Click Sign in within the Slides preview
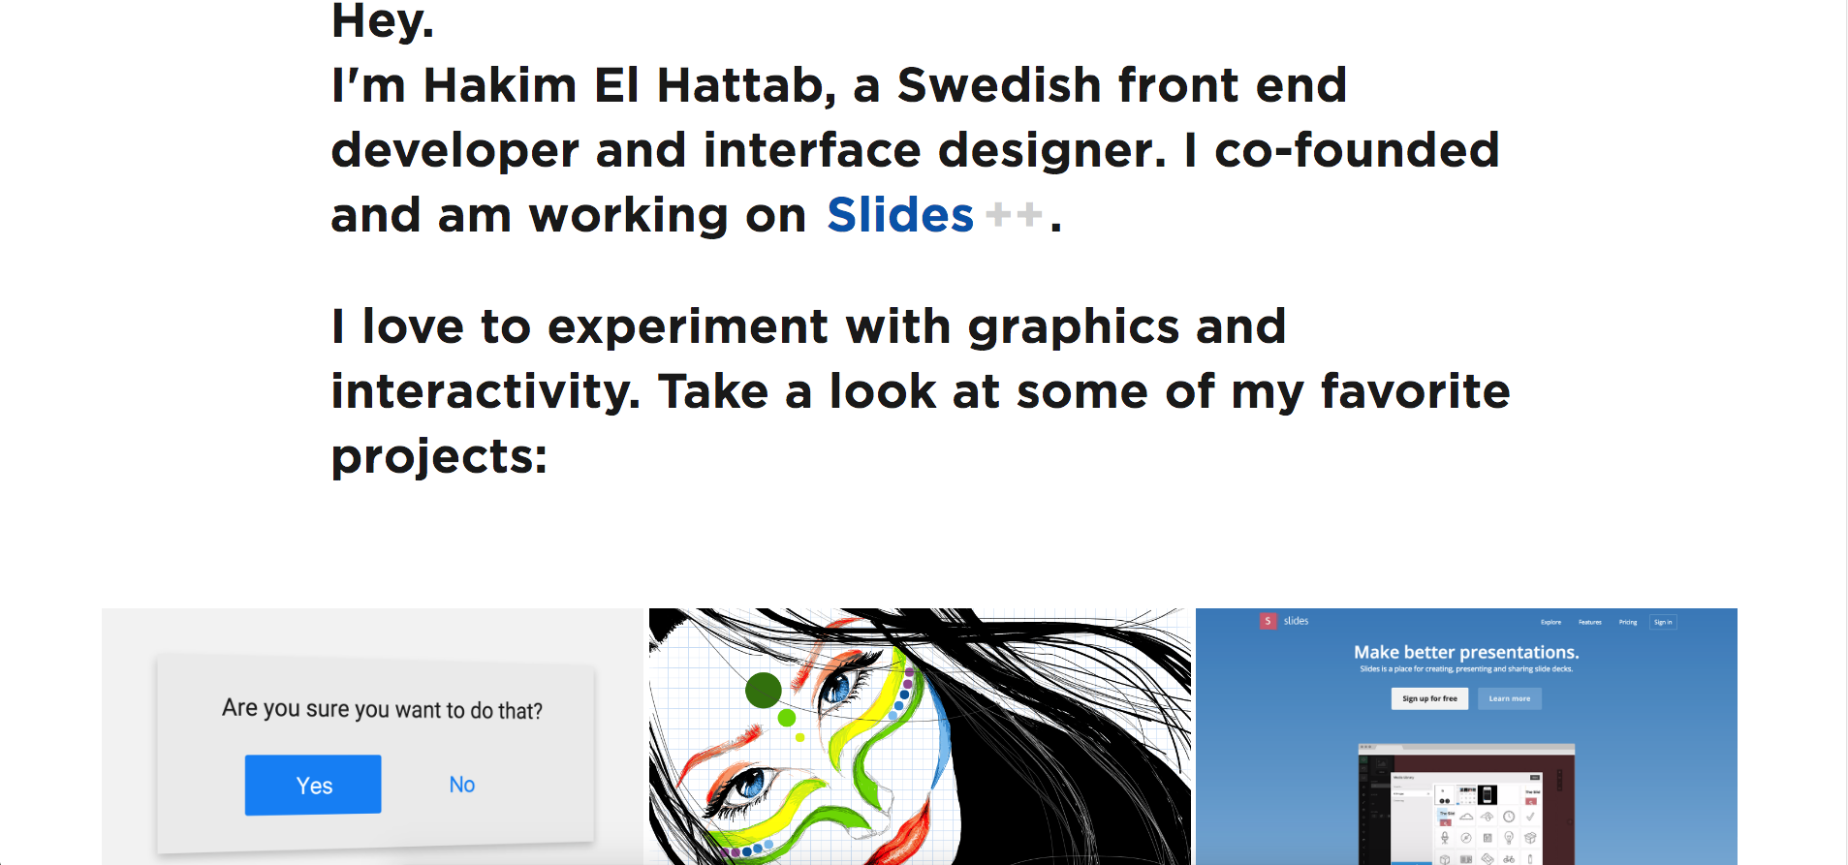The width and height of the screenshot is (1848, 865). 1663,622
